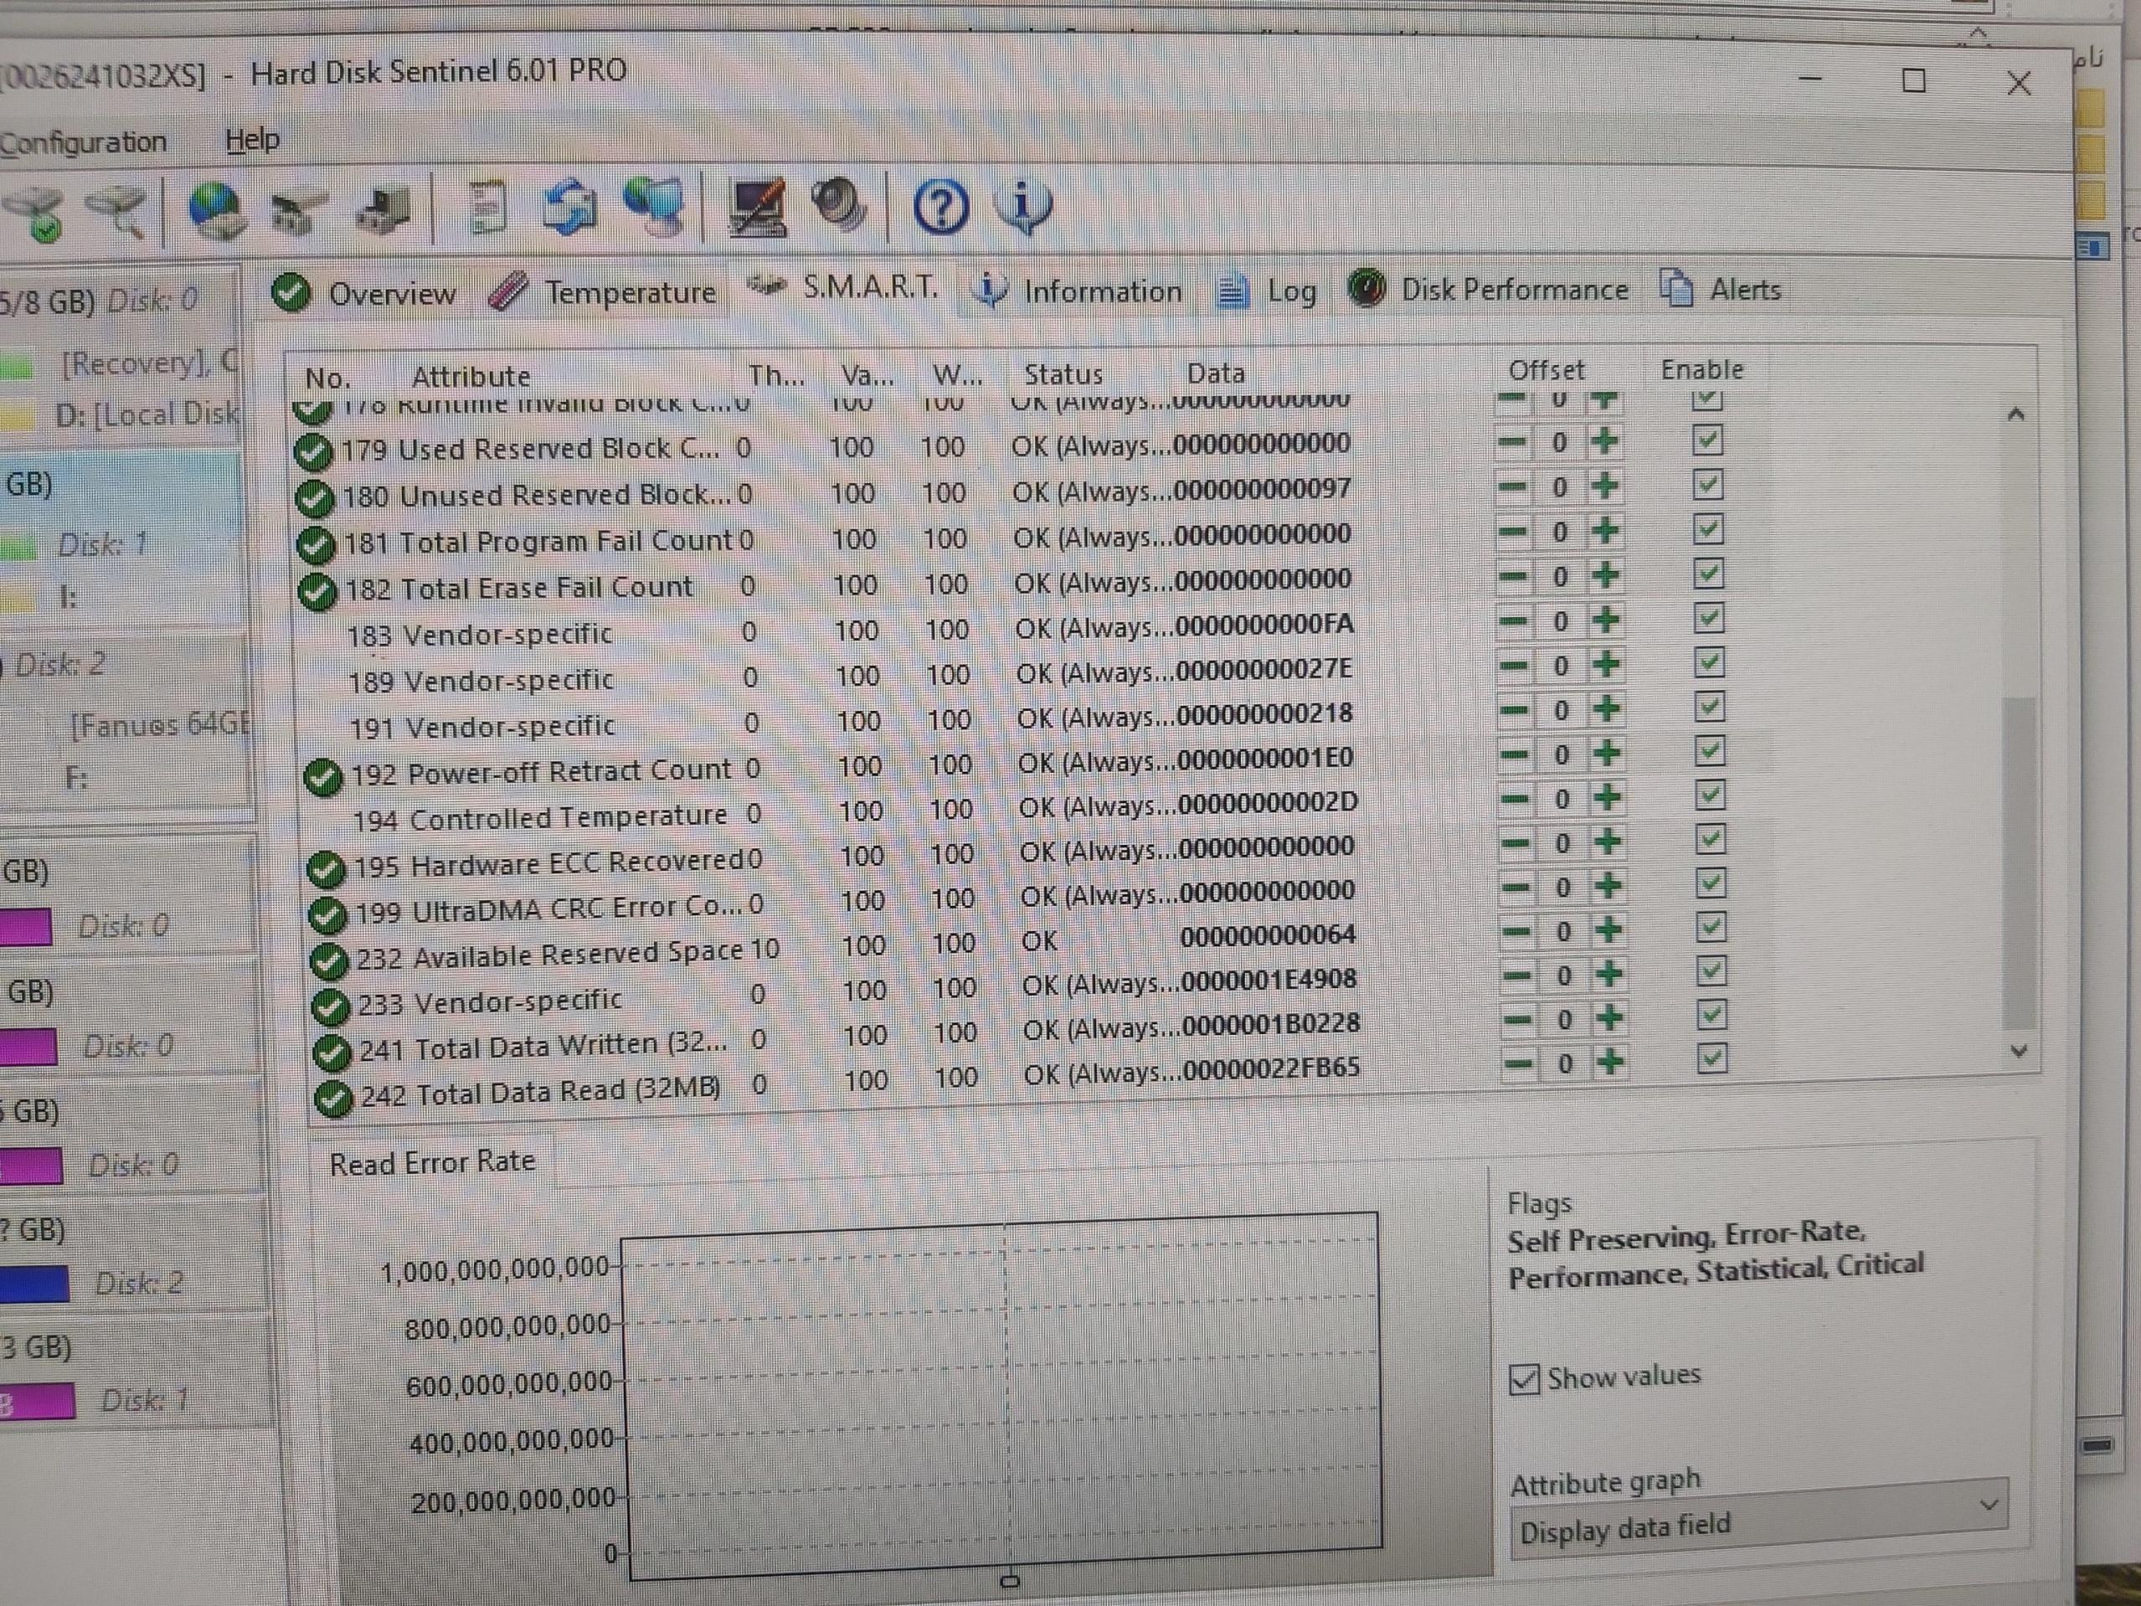
Task: Select the D: Local Disk entry
Action: coord(145,414)
